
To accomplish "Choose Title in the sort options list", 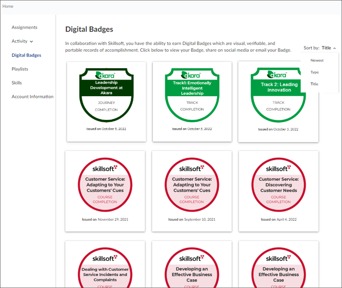I will pyautogui.click(x=314, y=84).
